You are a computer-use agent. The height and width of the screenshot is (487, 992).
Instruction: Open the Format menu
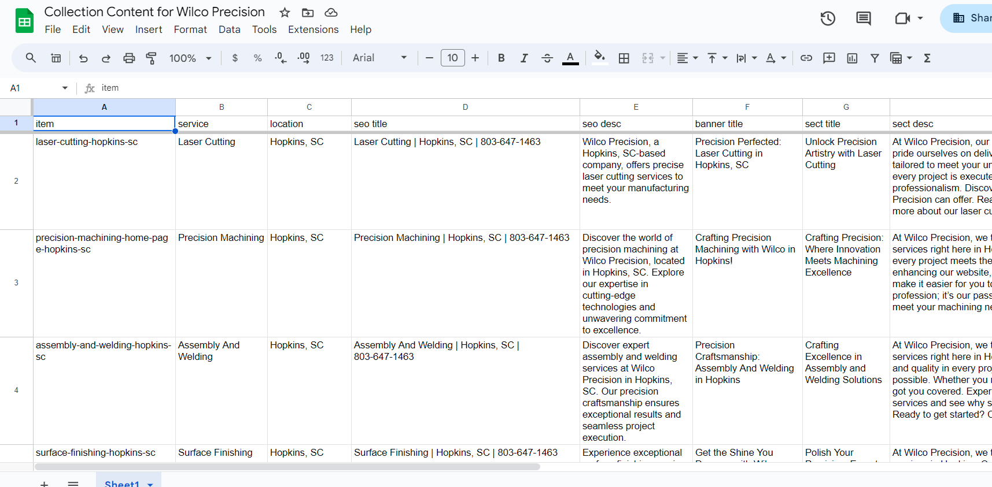click(x=190, y=29)
